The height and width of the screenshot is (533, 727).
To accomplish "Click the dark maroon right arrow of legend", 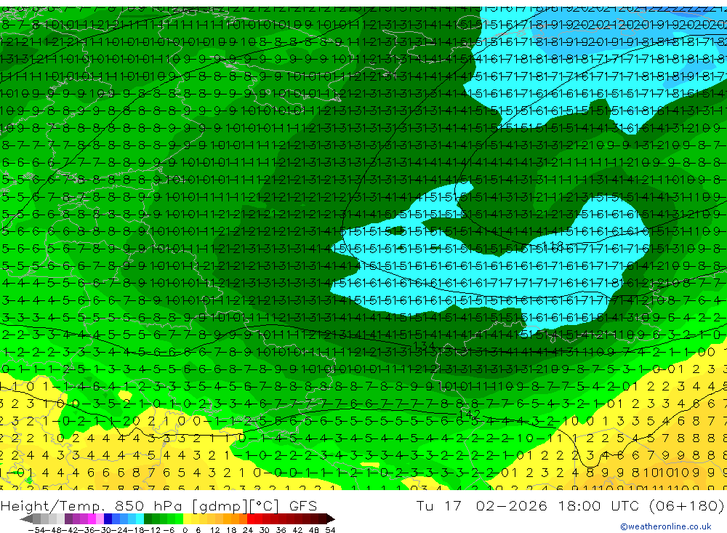I will pyautogui.click(x=331, y=519).
